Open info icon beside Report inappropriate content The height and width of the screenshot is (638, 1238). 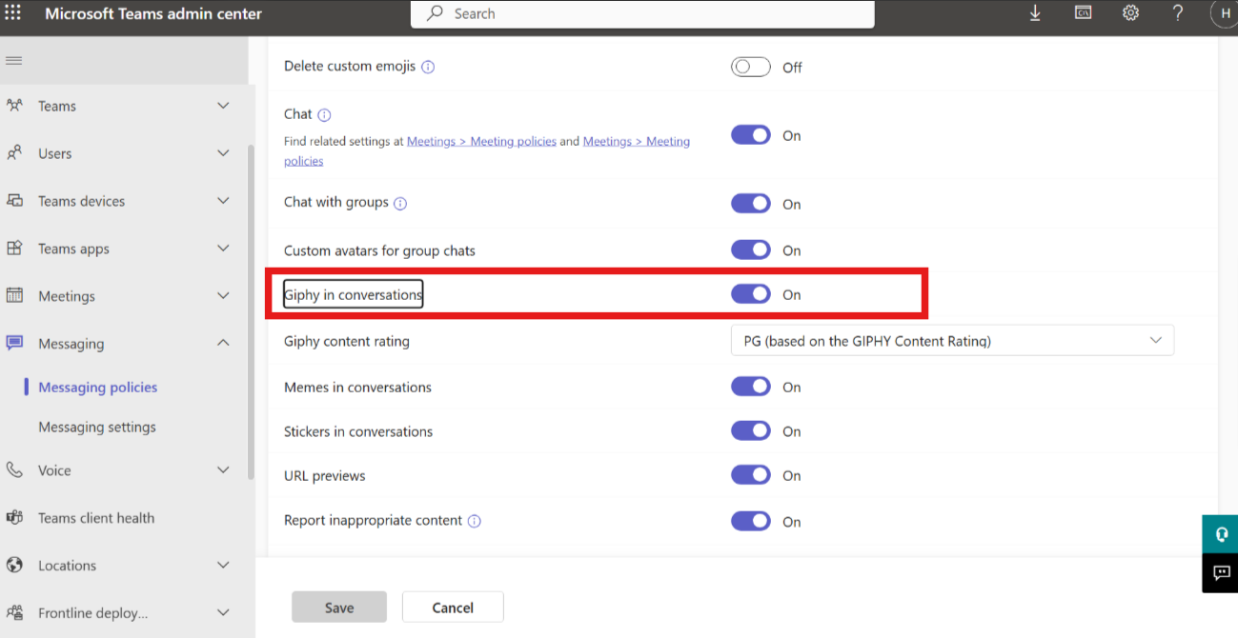pyautogui.click(x=475, y=522)
